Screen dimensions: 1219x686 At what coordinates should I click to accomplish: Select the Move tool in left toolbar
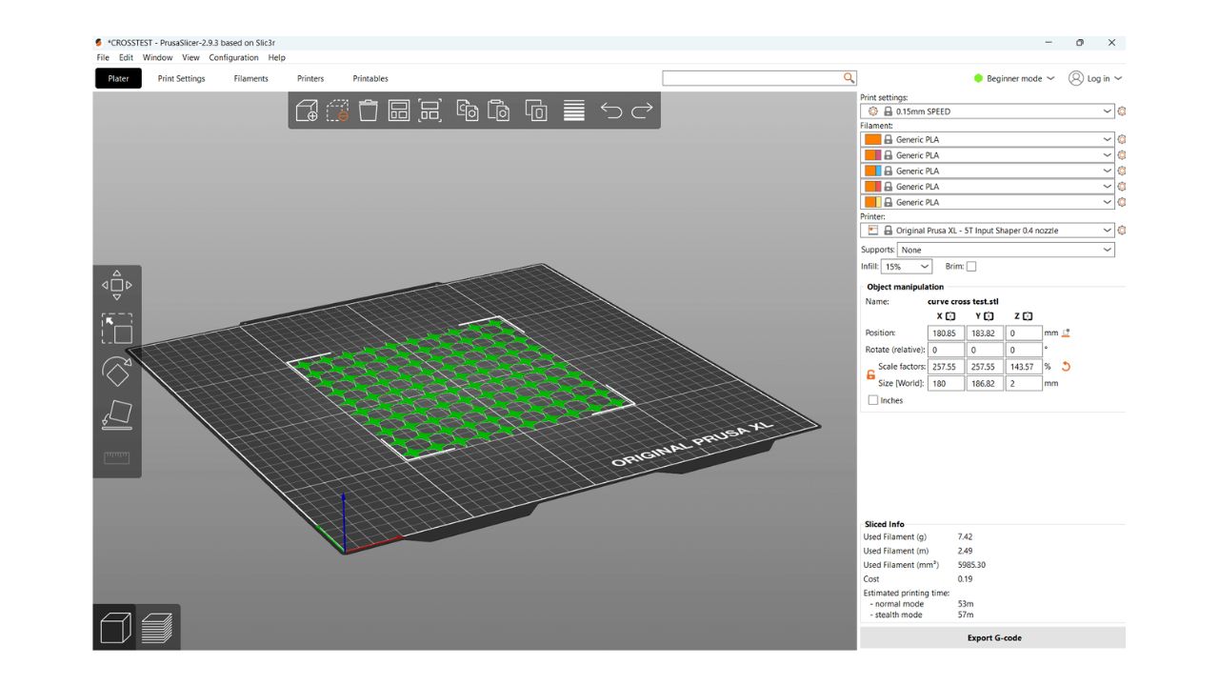click(x=116, y=285)
